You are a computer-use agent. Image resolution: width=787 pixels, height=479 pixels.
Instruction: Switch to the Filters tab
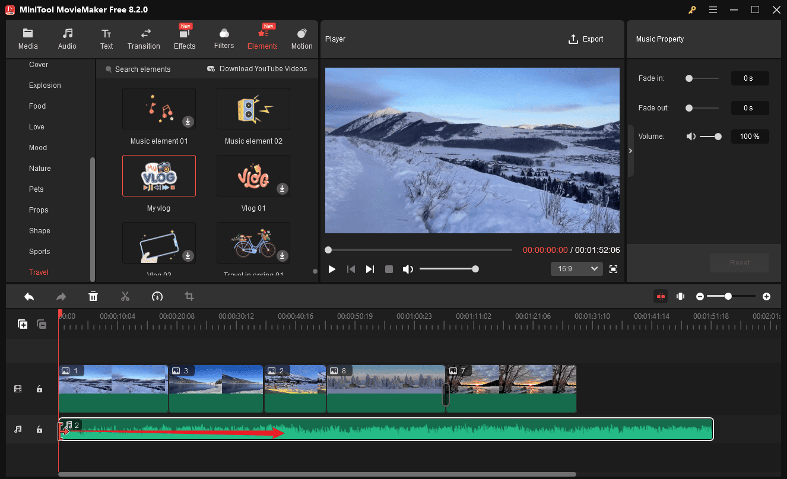tap(224, 39)
